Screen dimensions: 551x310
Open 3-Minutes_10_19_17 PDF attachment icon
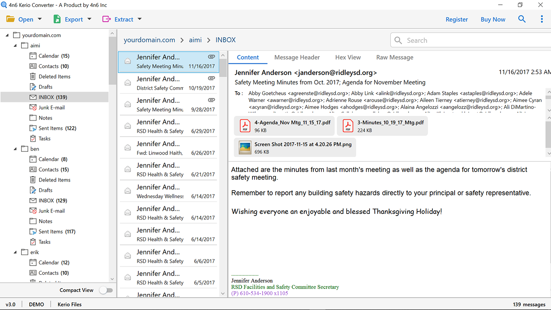[348, 126]
